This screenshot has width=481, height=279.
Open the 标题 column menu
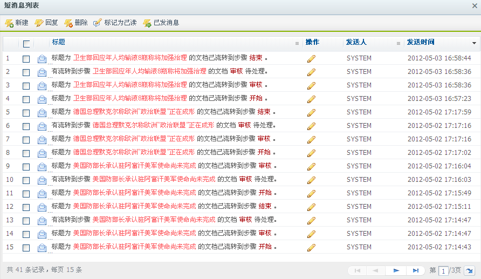click(x=297, y=43)
